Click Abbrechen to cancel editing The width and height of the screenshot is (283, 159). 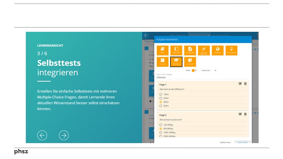225,142
